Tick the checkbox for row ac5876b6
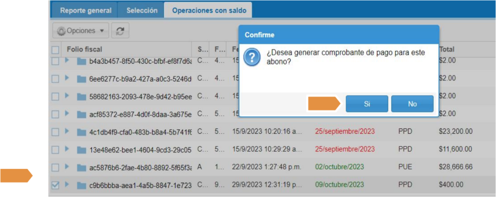This screenshot has height=197, width=496. click(55, 167)
